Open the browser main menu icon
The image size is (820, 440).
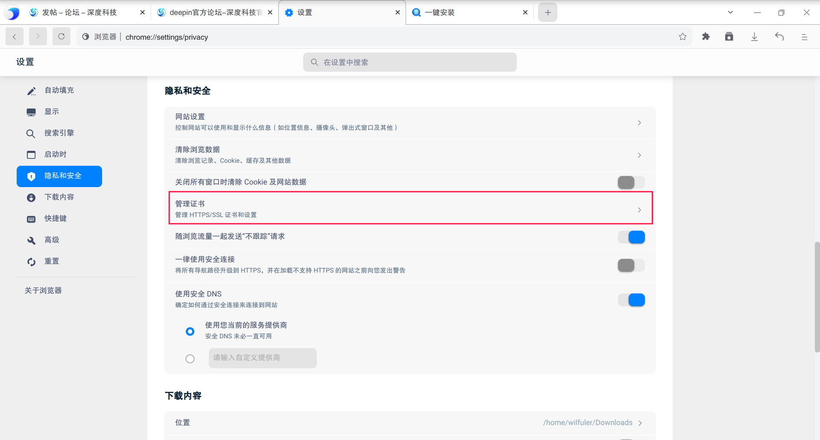pyautogui.click(x=804, y=37)
